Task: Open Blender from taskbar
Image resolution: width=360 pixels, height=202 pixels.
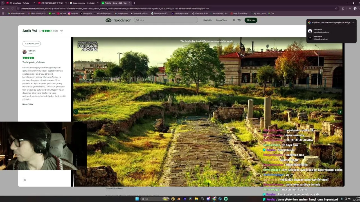Action: [x=179, y=199]
